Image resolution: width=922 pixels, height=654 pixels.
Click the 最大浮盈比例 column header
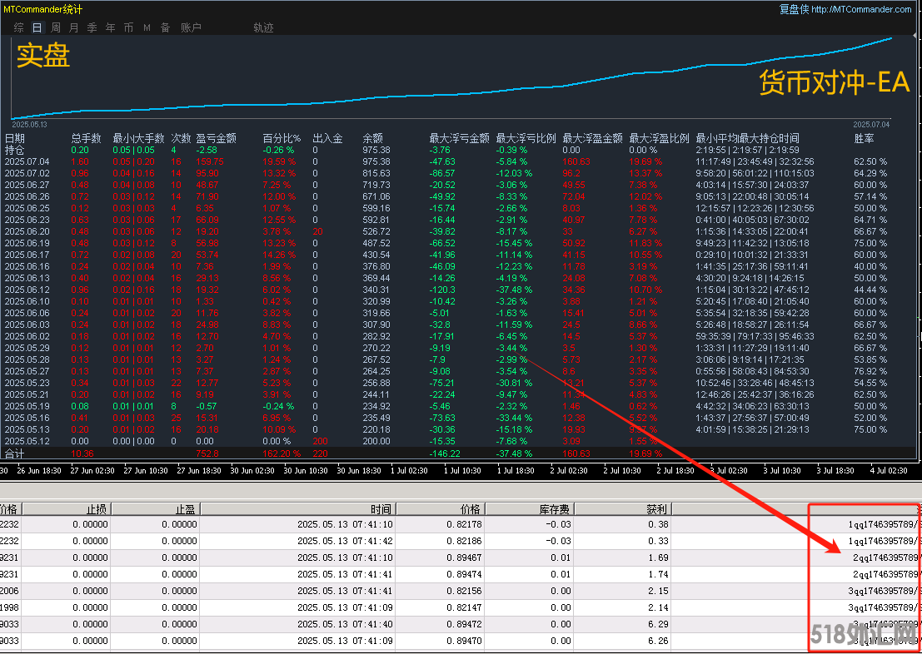(x=659, y=139)
